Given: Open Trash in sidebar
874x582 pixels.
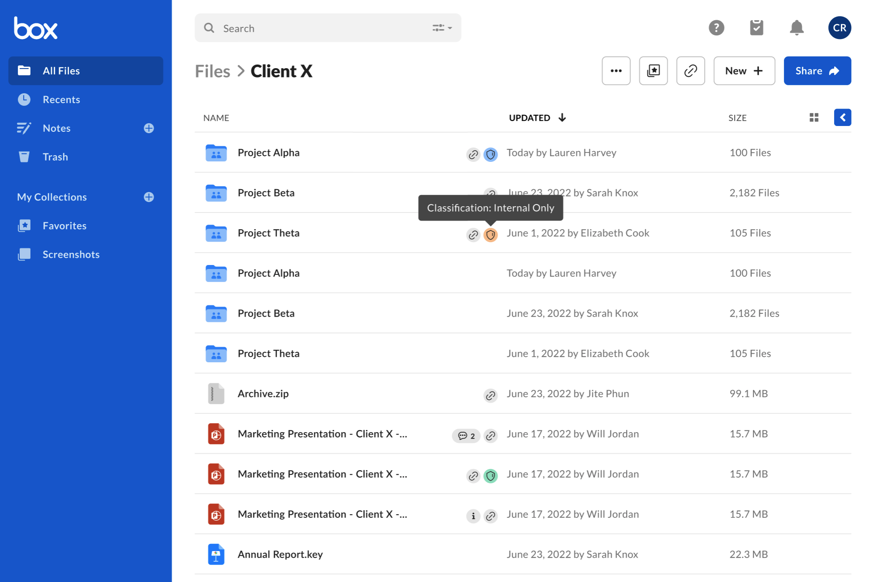Looking at the screenshot, I should tap(55, 157).
